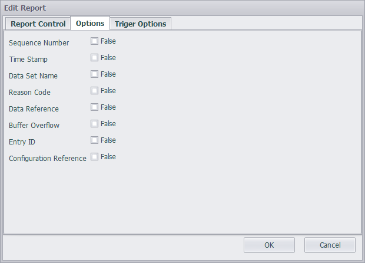This screenshot has width=365, height=263.
Task: Click the Data Set Name label text
Action: click(x=33, y=76)
